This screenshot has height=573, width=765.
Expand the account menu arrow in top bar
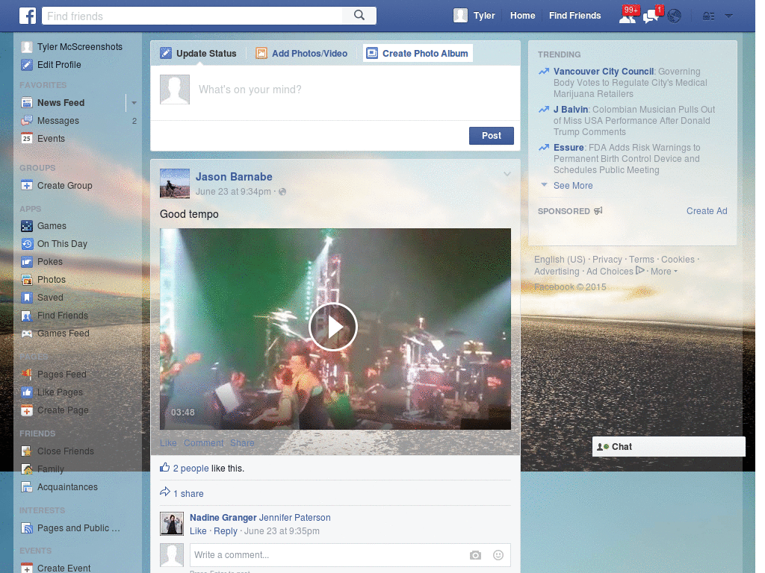pyautogui.click(x=729, y=16)
